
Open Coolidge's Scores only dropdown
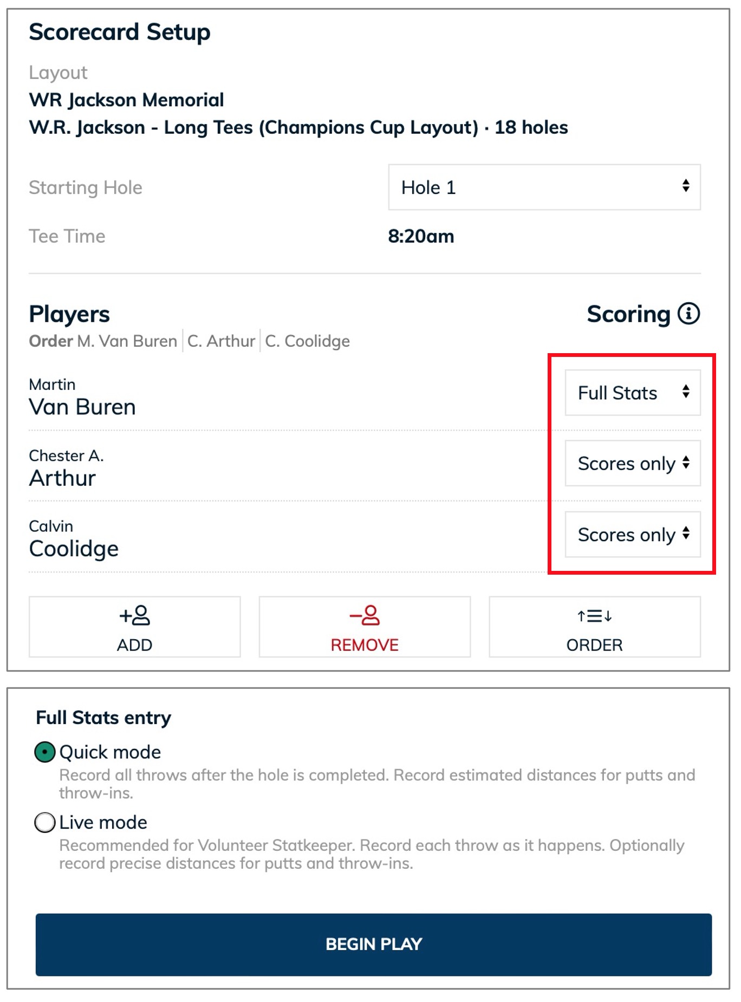(x=633, y=535)
